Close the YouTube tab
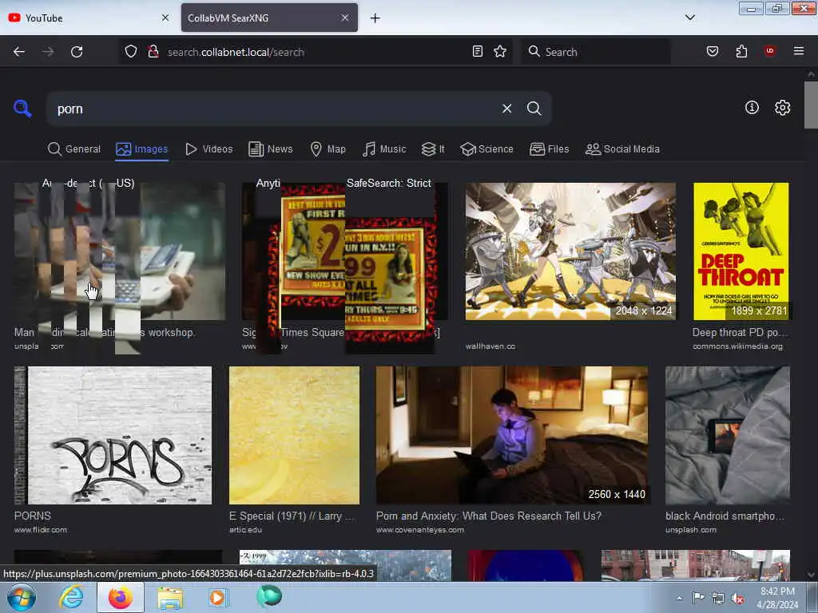Viewport: 818px width, 613px height. point(165,18)
